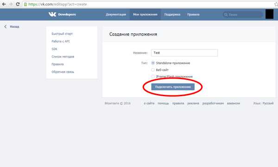The image size is (278, 167).
Task: Open Правила in sidebar menu
Action: coord(57,64)
